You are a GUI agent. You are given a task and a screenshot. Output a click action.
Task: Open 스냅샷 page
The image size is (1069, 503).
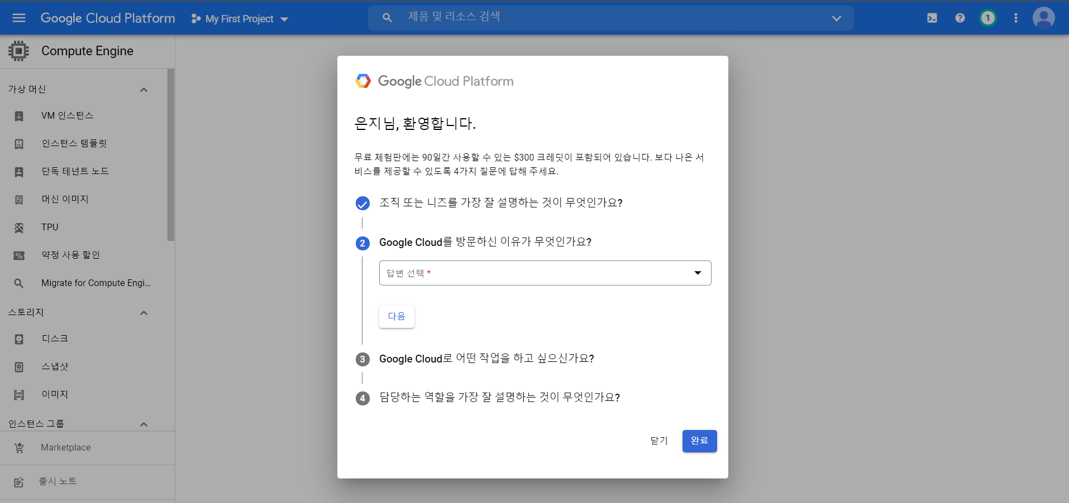[55, 366]
